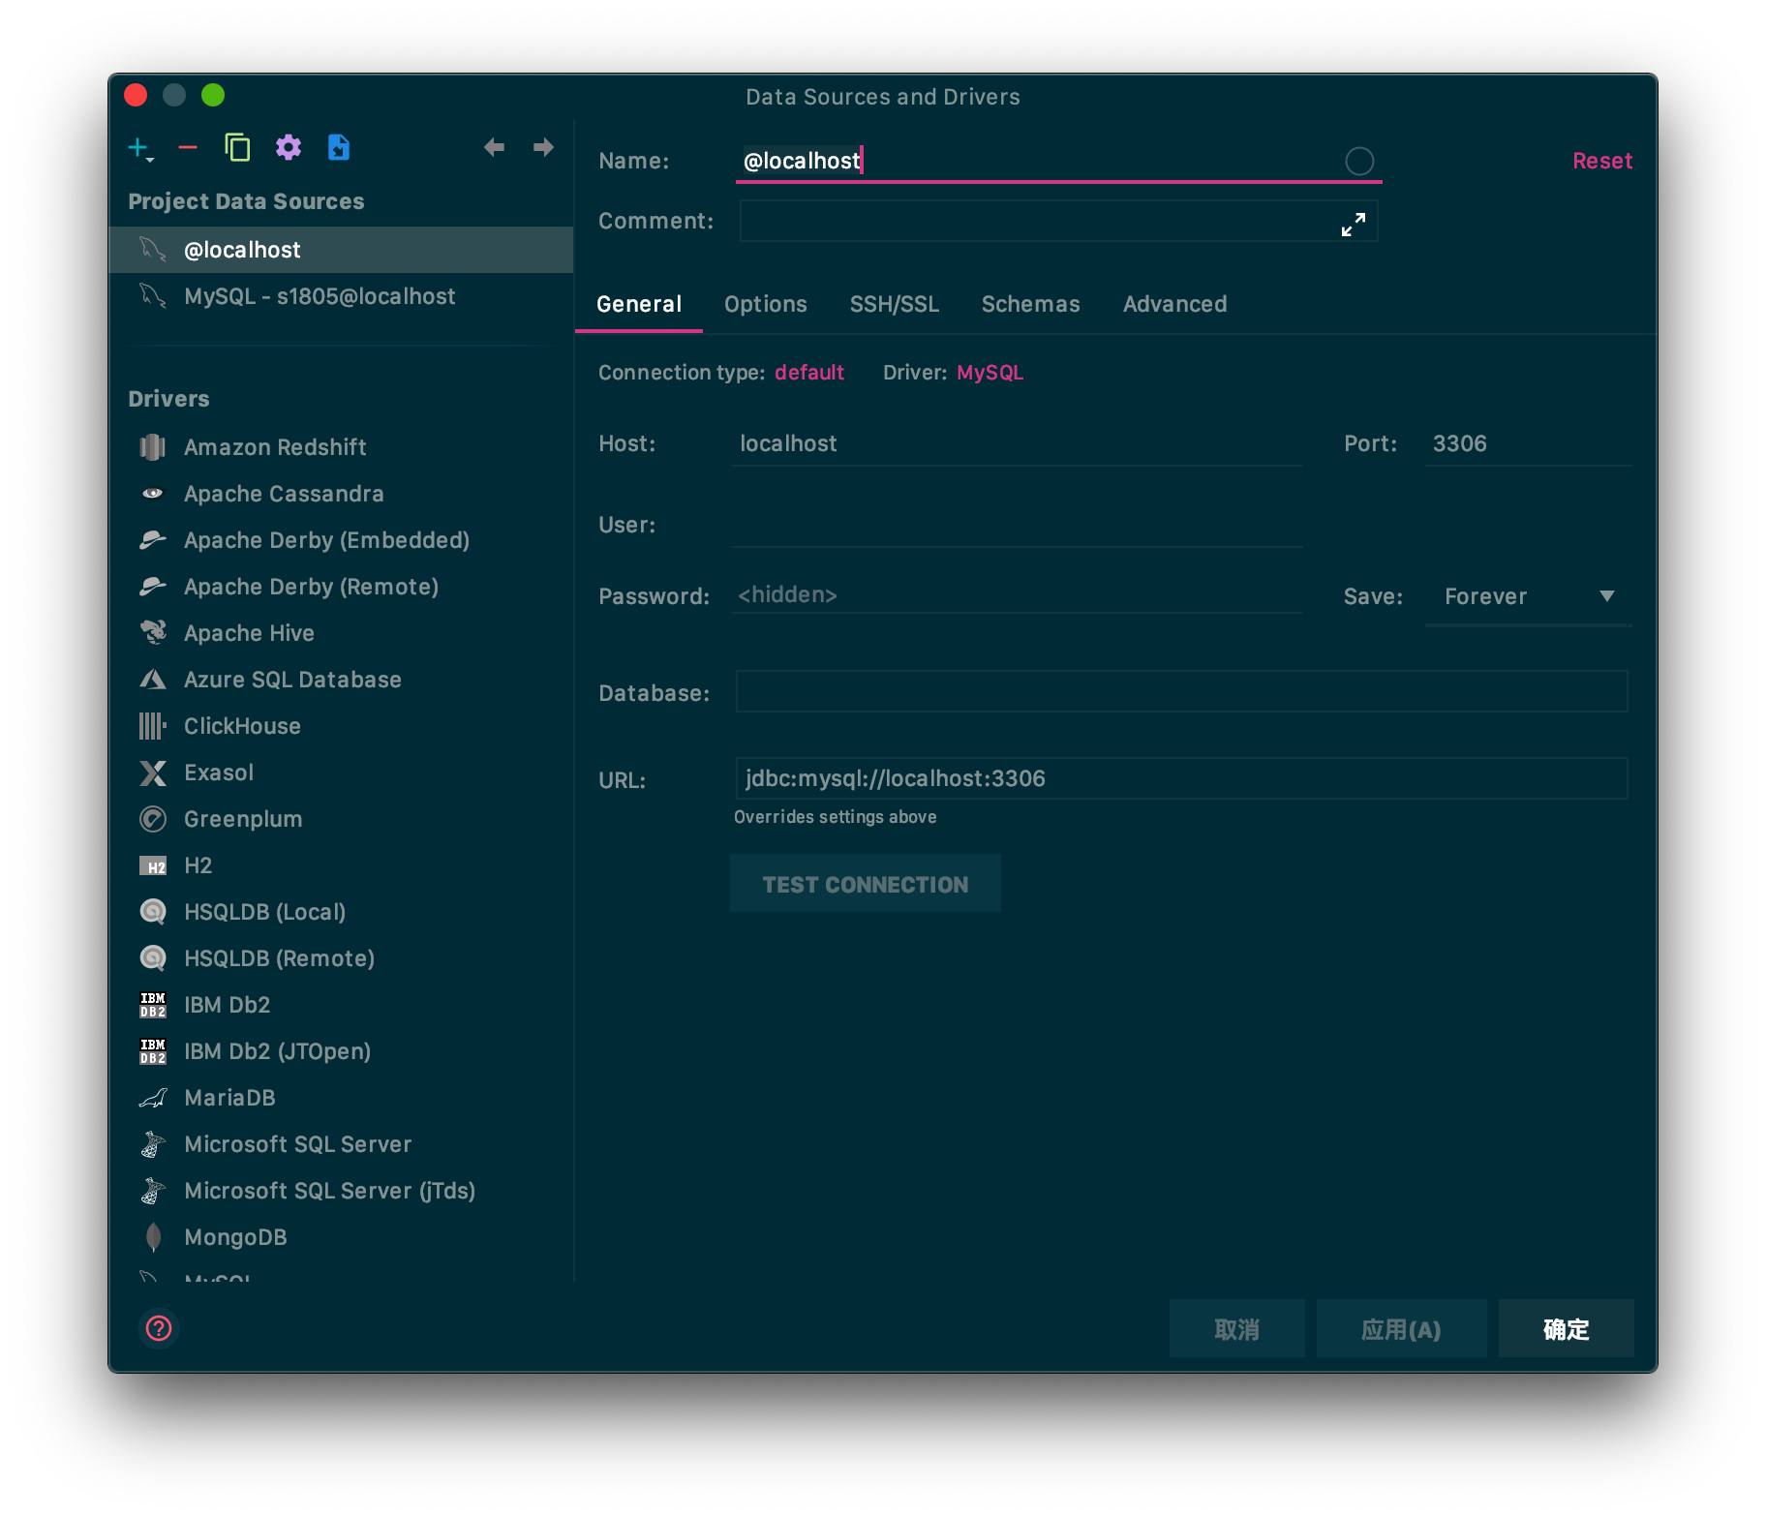
Task: Click the Host field containing localhost
Action: [x=1017, y=443]
